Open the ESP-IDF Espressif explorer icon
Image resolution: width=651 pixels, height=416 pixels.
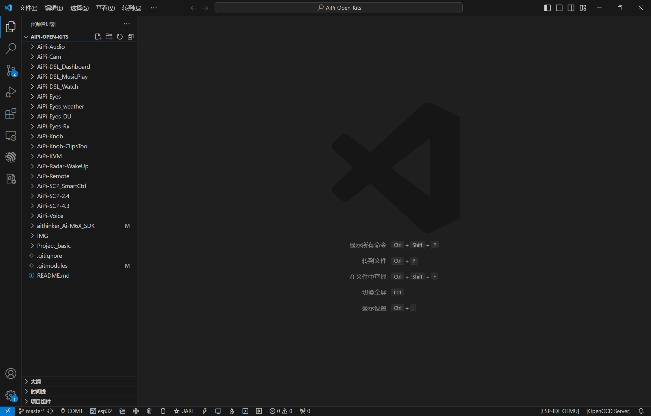pyautogui.click(x=11, y=157)
